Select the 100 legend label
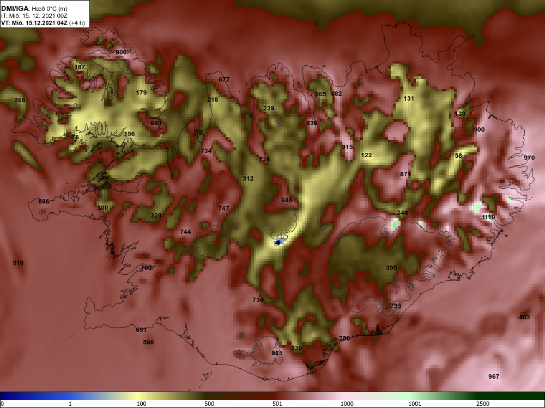The image size is (545, 408). pos(141,404)
